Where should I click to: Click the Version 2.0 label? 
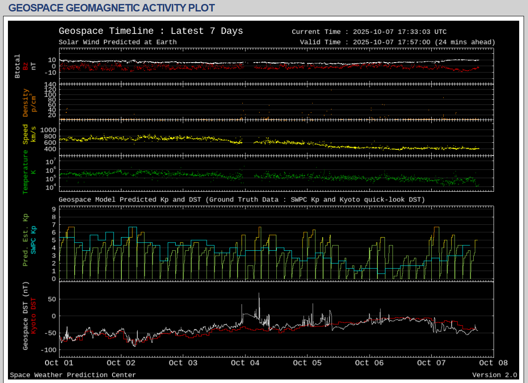click(494, 375)
